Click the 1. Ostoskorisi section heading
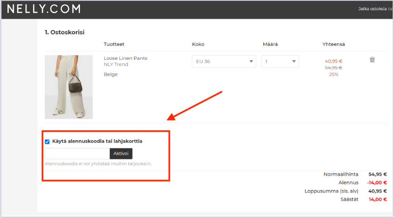394x218 pixels. point(64,32)
